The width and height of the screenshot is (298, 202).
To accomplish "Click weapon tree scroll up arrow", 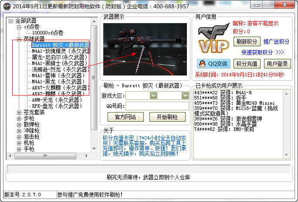I will (x=94, y=21).
